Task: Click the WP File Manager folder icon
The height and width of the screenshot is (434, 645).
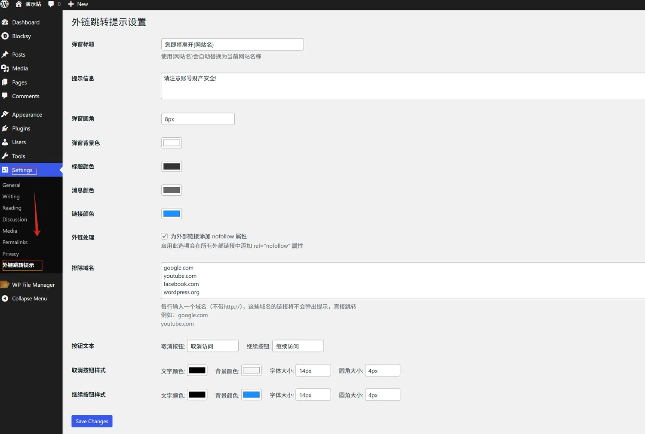Action: [x=5, y=285]
